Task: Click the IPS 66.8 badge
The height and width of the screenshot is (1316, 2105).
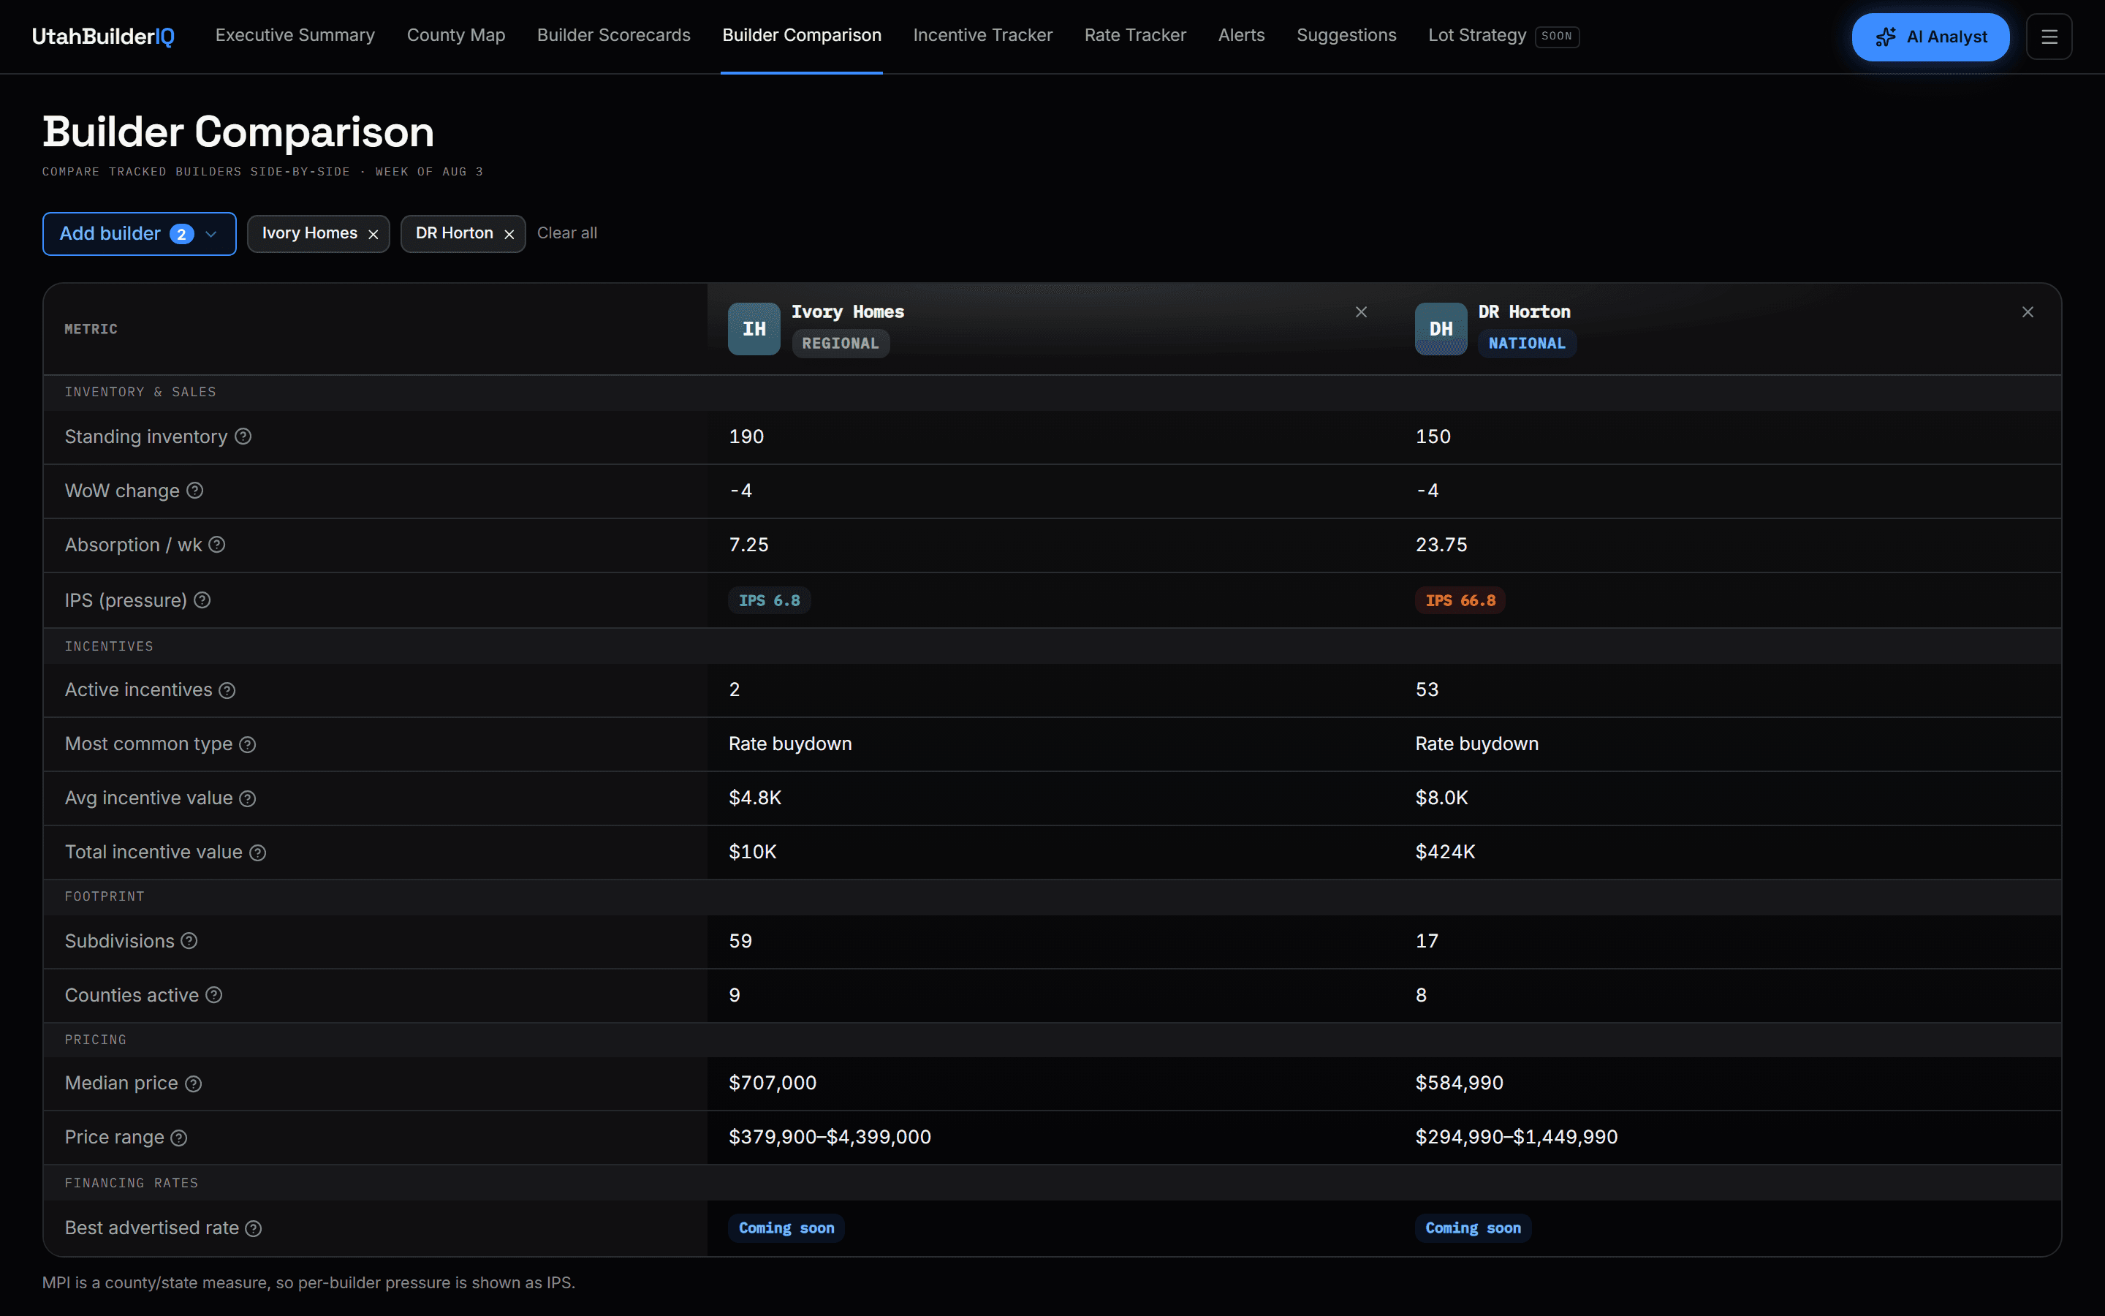Action: pos(1460,600)
